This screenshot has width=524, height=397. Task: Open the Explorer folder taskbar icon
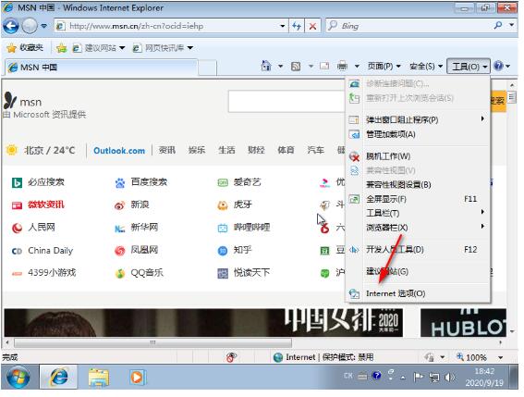99,378
